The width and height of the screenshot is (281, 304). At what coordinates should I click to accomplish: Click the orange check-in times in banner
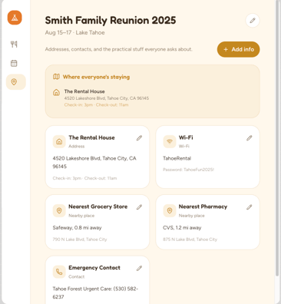pos(96,105)
